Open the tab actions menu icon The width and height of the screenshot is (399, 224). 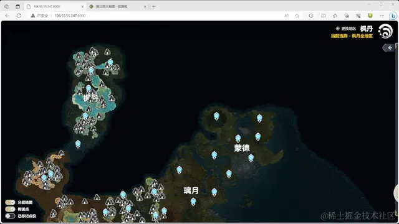(17, 7)
